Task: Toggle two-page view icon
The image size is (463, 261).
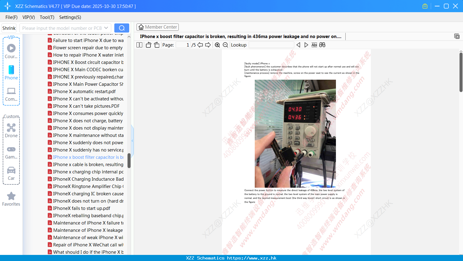Action: (139, 45)
